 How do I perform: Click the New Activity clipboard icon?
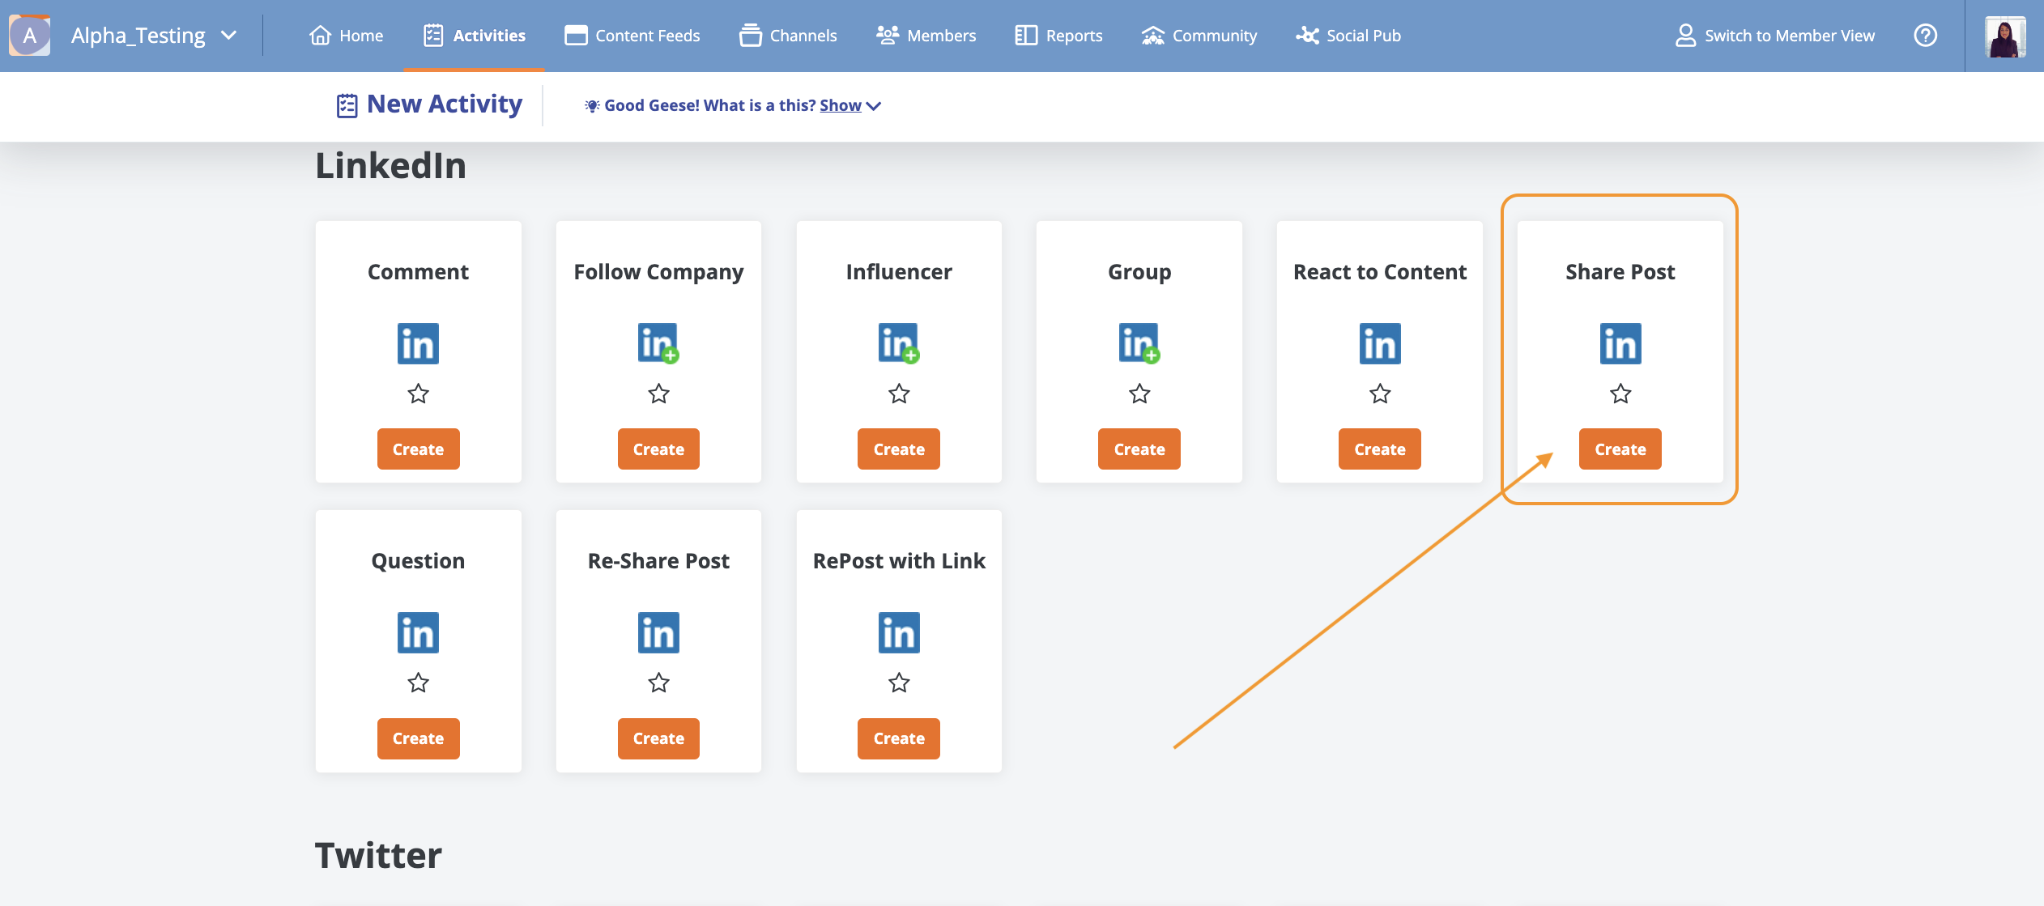pyautogui.click(x=347, y=105)
